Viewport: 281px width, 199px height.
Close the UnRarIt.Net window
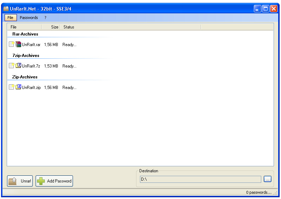(274, 8)
